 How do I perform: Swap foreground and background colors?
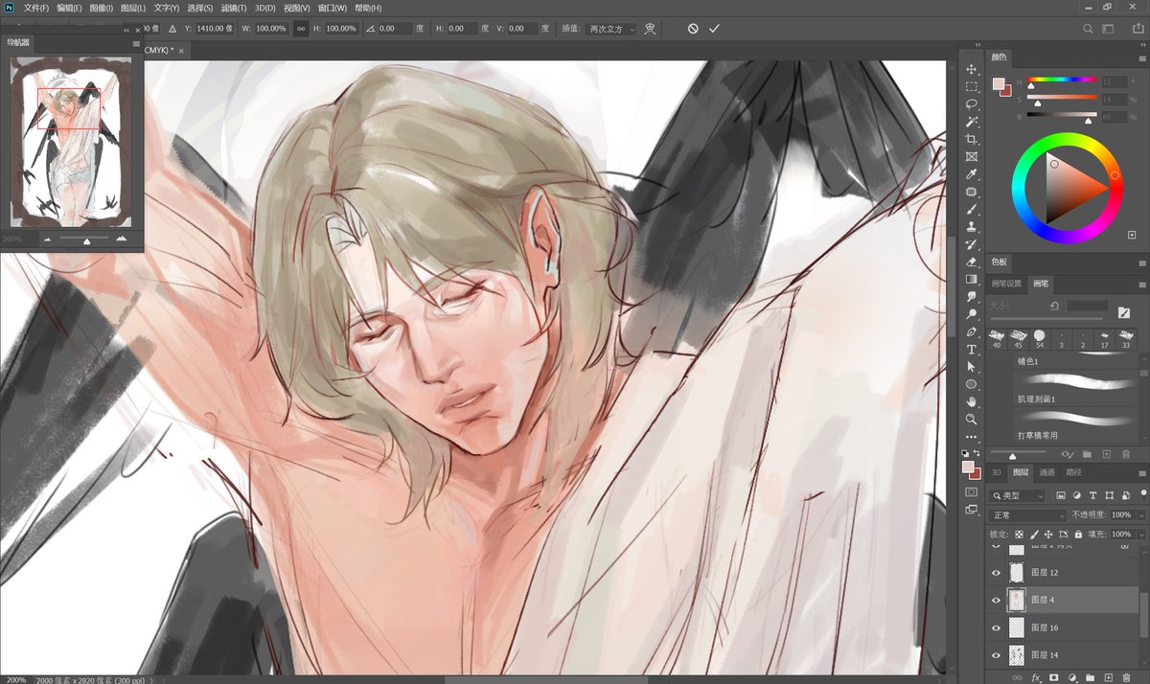tap(977, 453)
